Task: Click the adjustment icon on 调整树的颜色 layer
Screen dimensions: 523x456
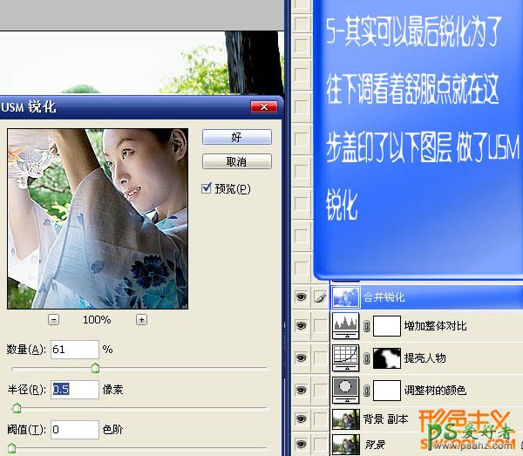Action: [347, 389]
